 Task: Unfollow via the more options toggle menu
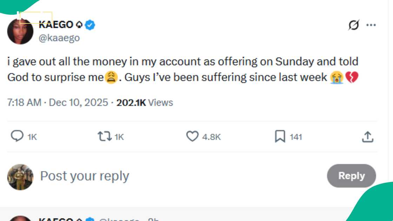point(370,25)
